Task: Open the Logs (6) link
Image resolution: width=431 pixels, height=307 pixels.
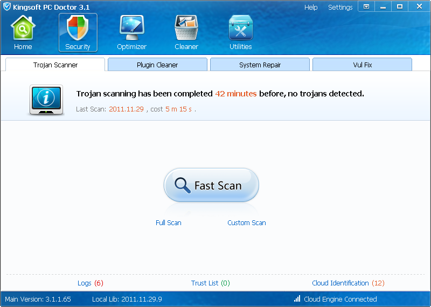Action: 91,283
